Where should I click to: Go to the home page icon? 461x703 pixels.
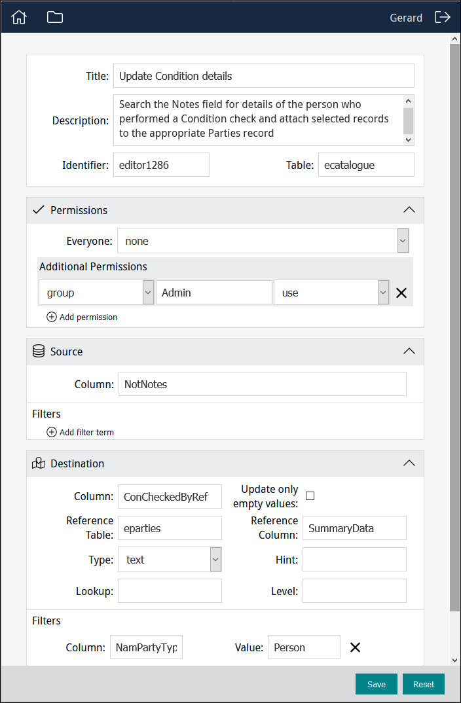click(19, 17)
